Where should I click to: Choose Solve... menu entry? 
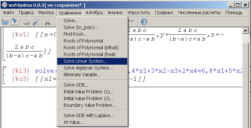[92, 21]
